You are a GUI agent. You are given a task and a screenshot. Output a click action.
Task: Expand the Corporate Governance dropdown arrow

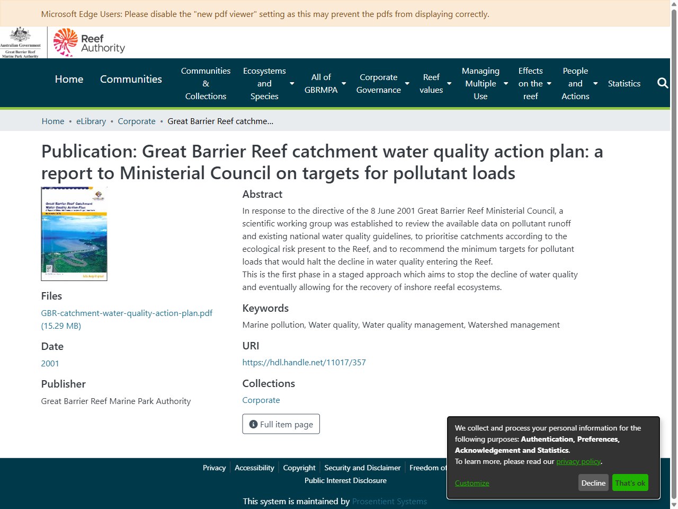(x=407, y=84)
